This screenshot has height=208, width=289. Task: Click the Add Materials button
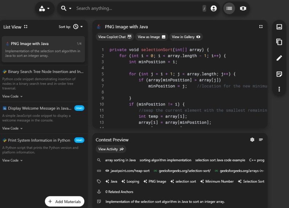65,201
